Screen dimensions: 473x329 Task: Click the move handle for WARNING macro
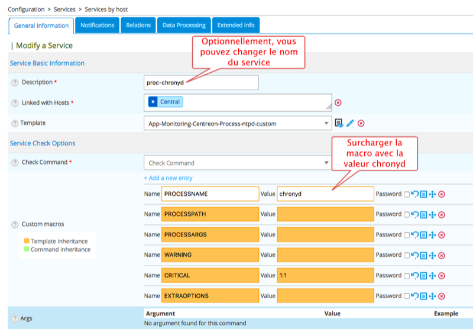pyautogui.click(x=432, y=255)
